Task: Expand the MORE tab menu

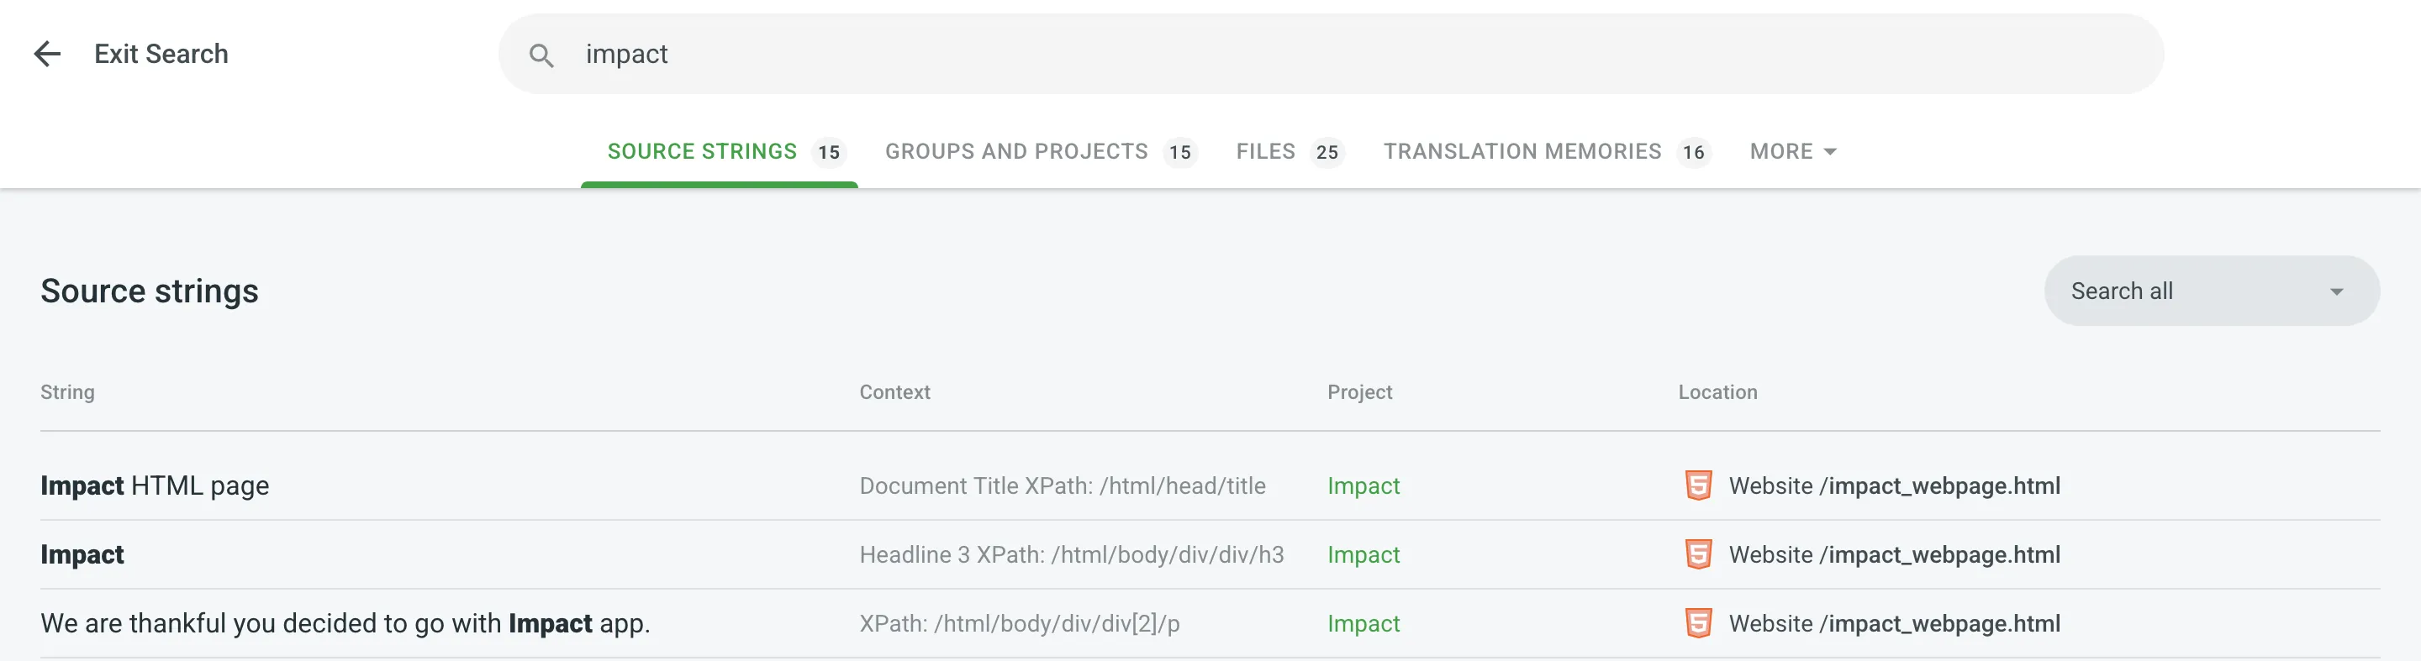Action: 1791,151
